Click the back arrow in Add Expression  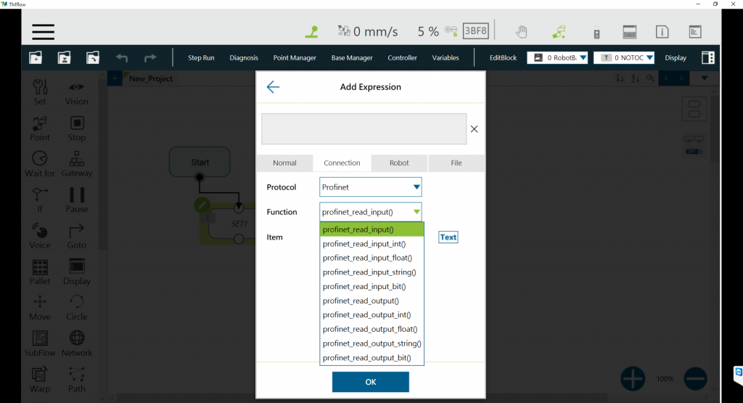point(273,87)
